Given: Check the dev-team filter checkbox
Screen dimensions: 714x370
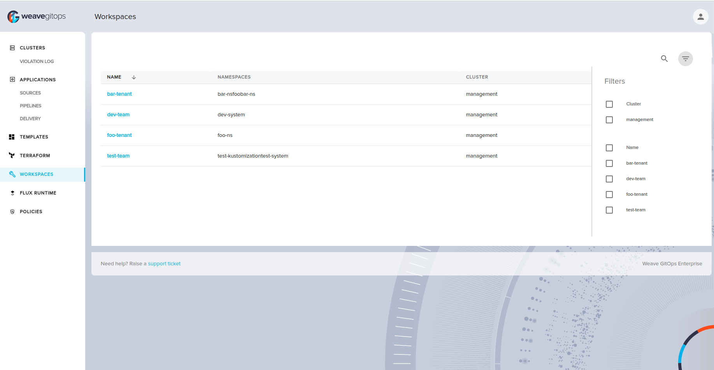Looking at the screenshot, I should (x=609, y=179).
